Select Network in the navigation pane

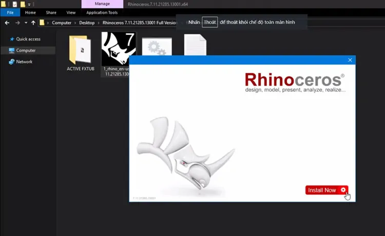pos(24,62)
